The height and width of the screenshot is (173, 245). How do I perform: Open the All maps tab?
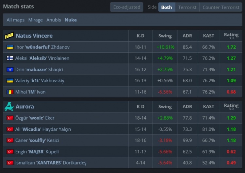[16, 20]
